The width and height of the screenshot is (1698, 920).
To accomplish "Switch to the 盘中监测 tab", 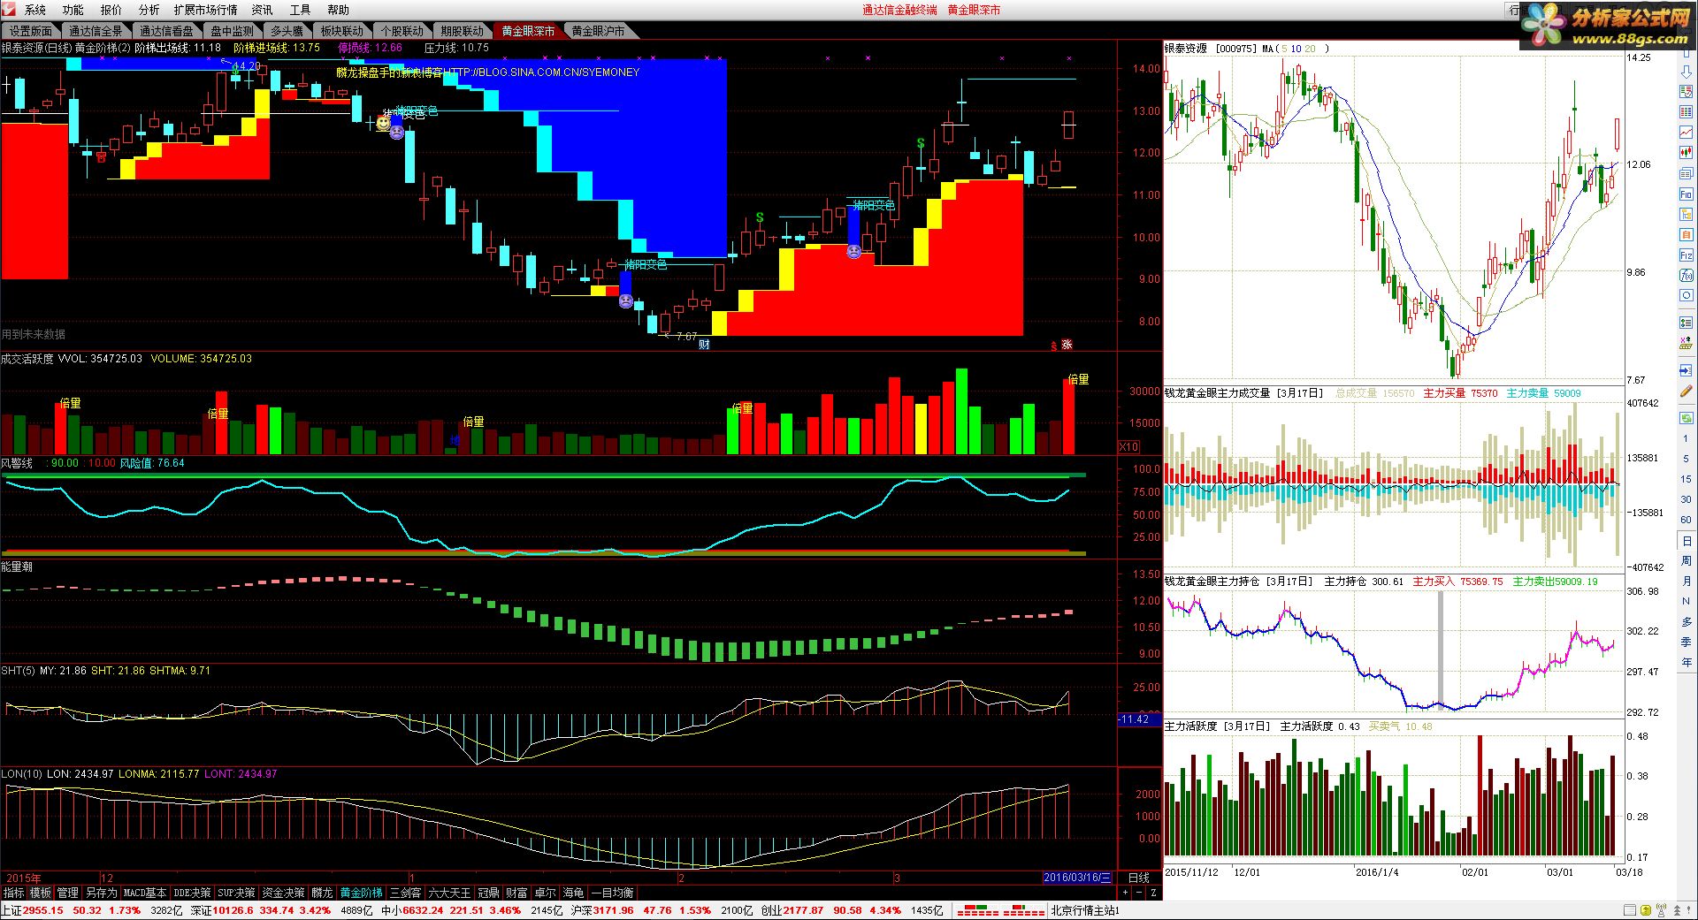I will (233, 31).
